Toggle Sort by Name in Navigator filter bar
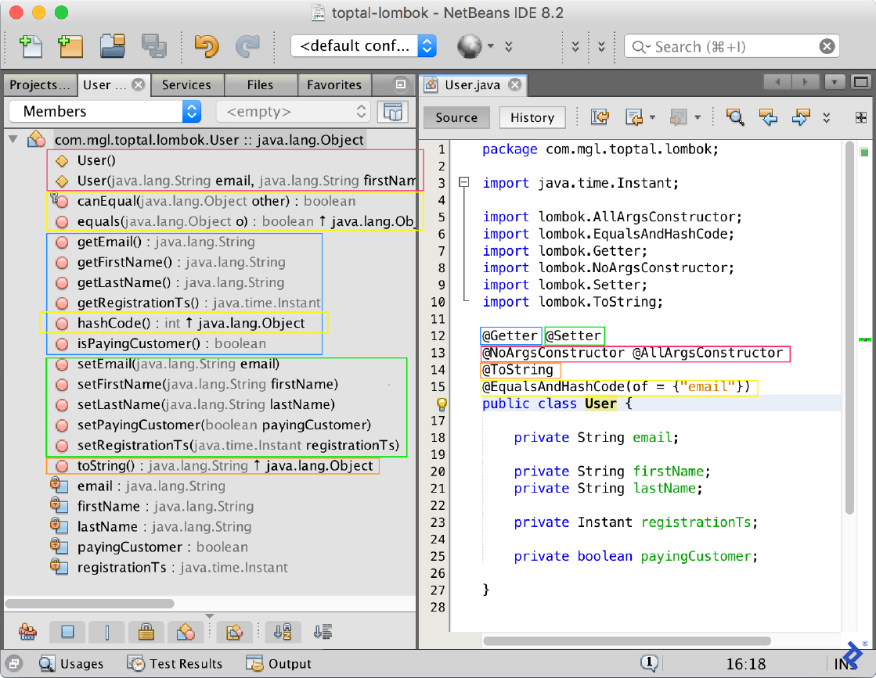Viewport: 876px width, 678px height. [x=283, y=632]
